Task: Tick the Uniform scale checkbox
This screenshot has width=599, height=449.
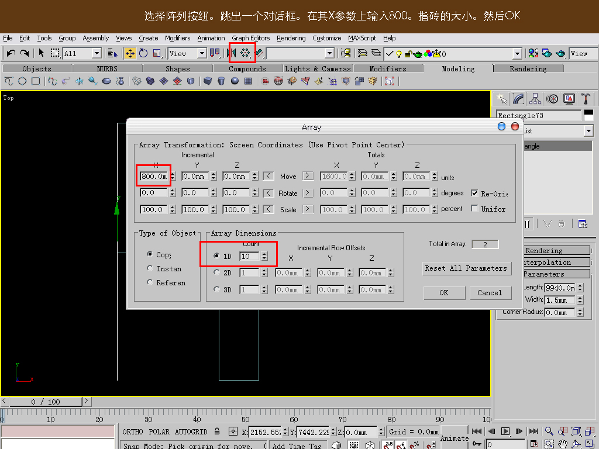Action: 474,209
